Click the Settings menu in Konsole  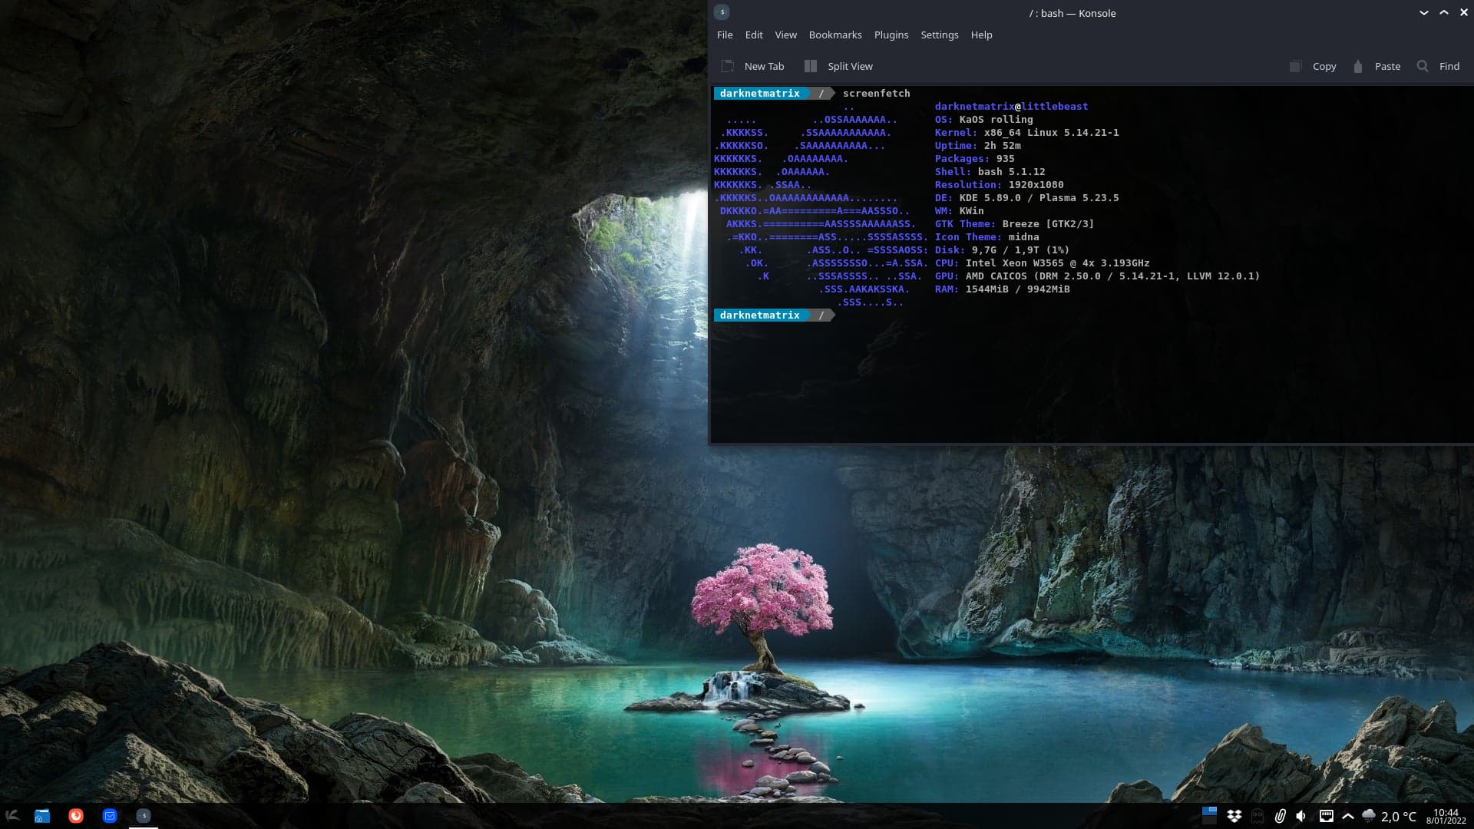click(x=940, y=35)
